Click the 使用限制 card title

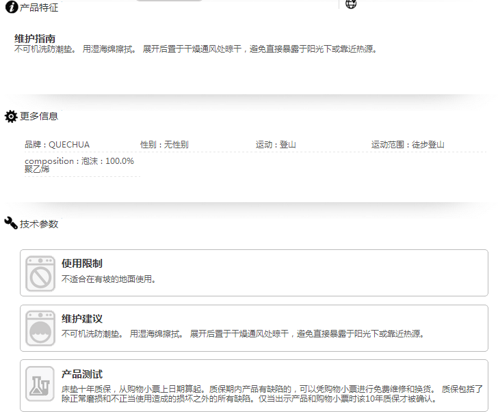82,264
